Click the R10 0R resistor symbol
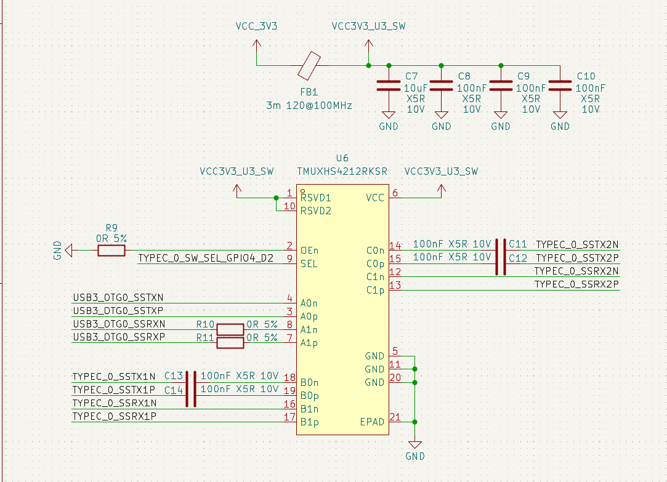The width and height of the screenshot is (667, 482). coord(231,329)
